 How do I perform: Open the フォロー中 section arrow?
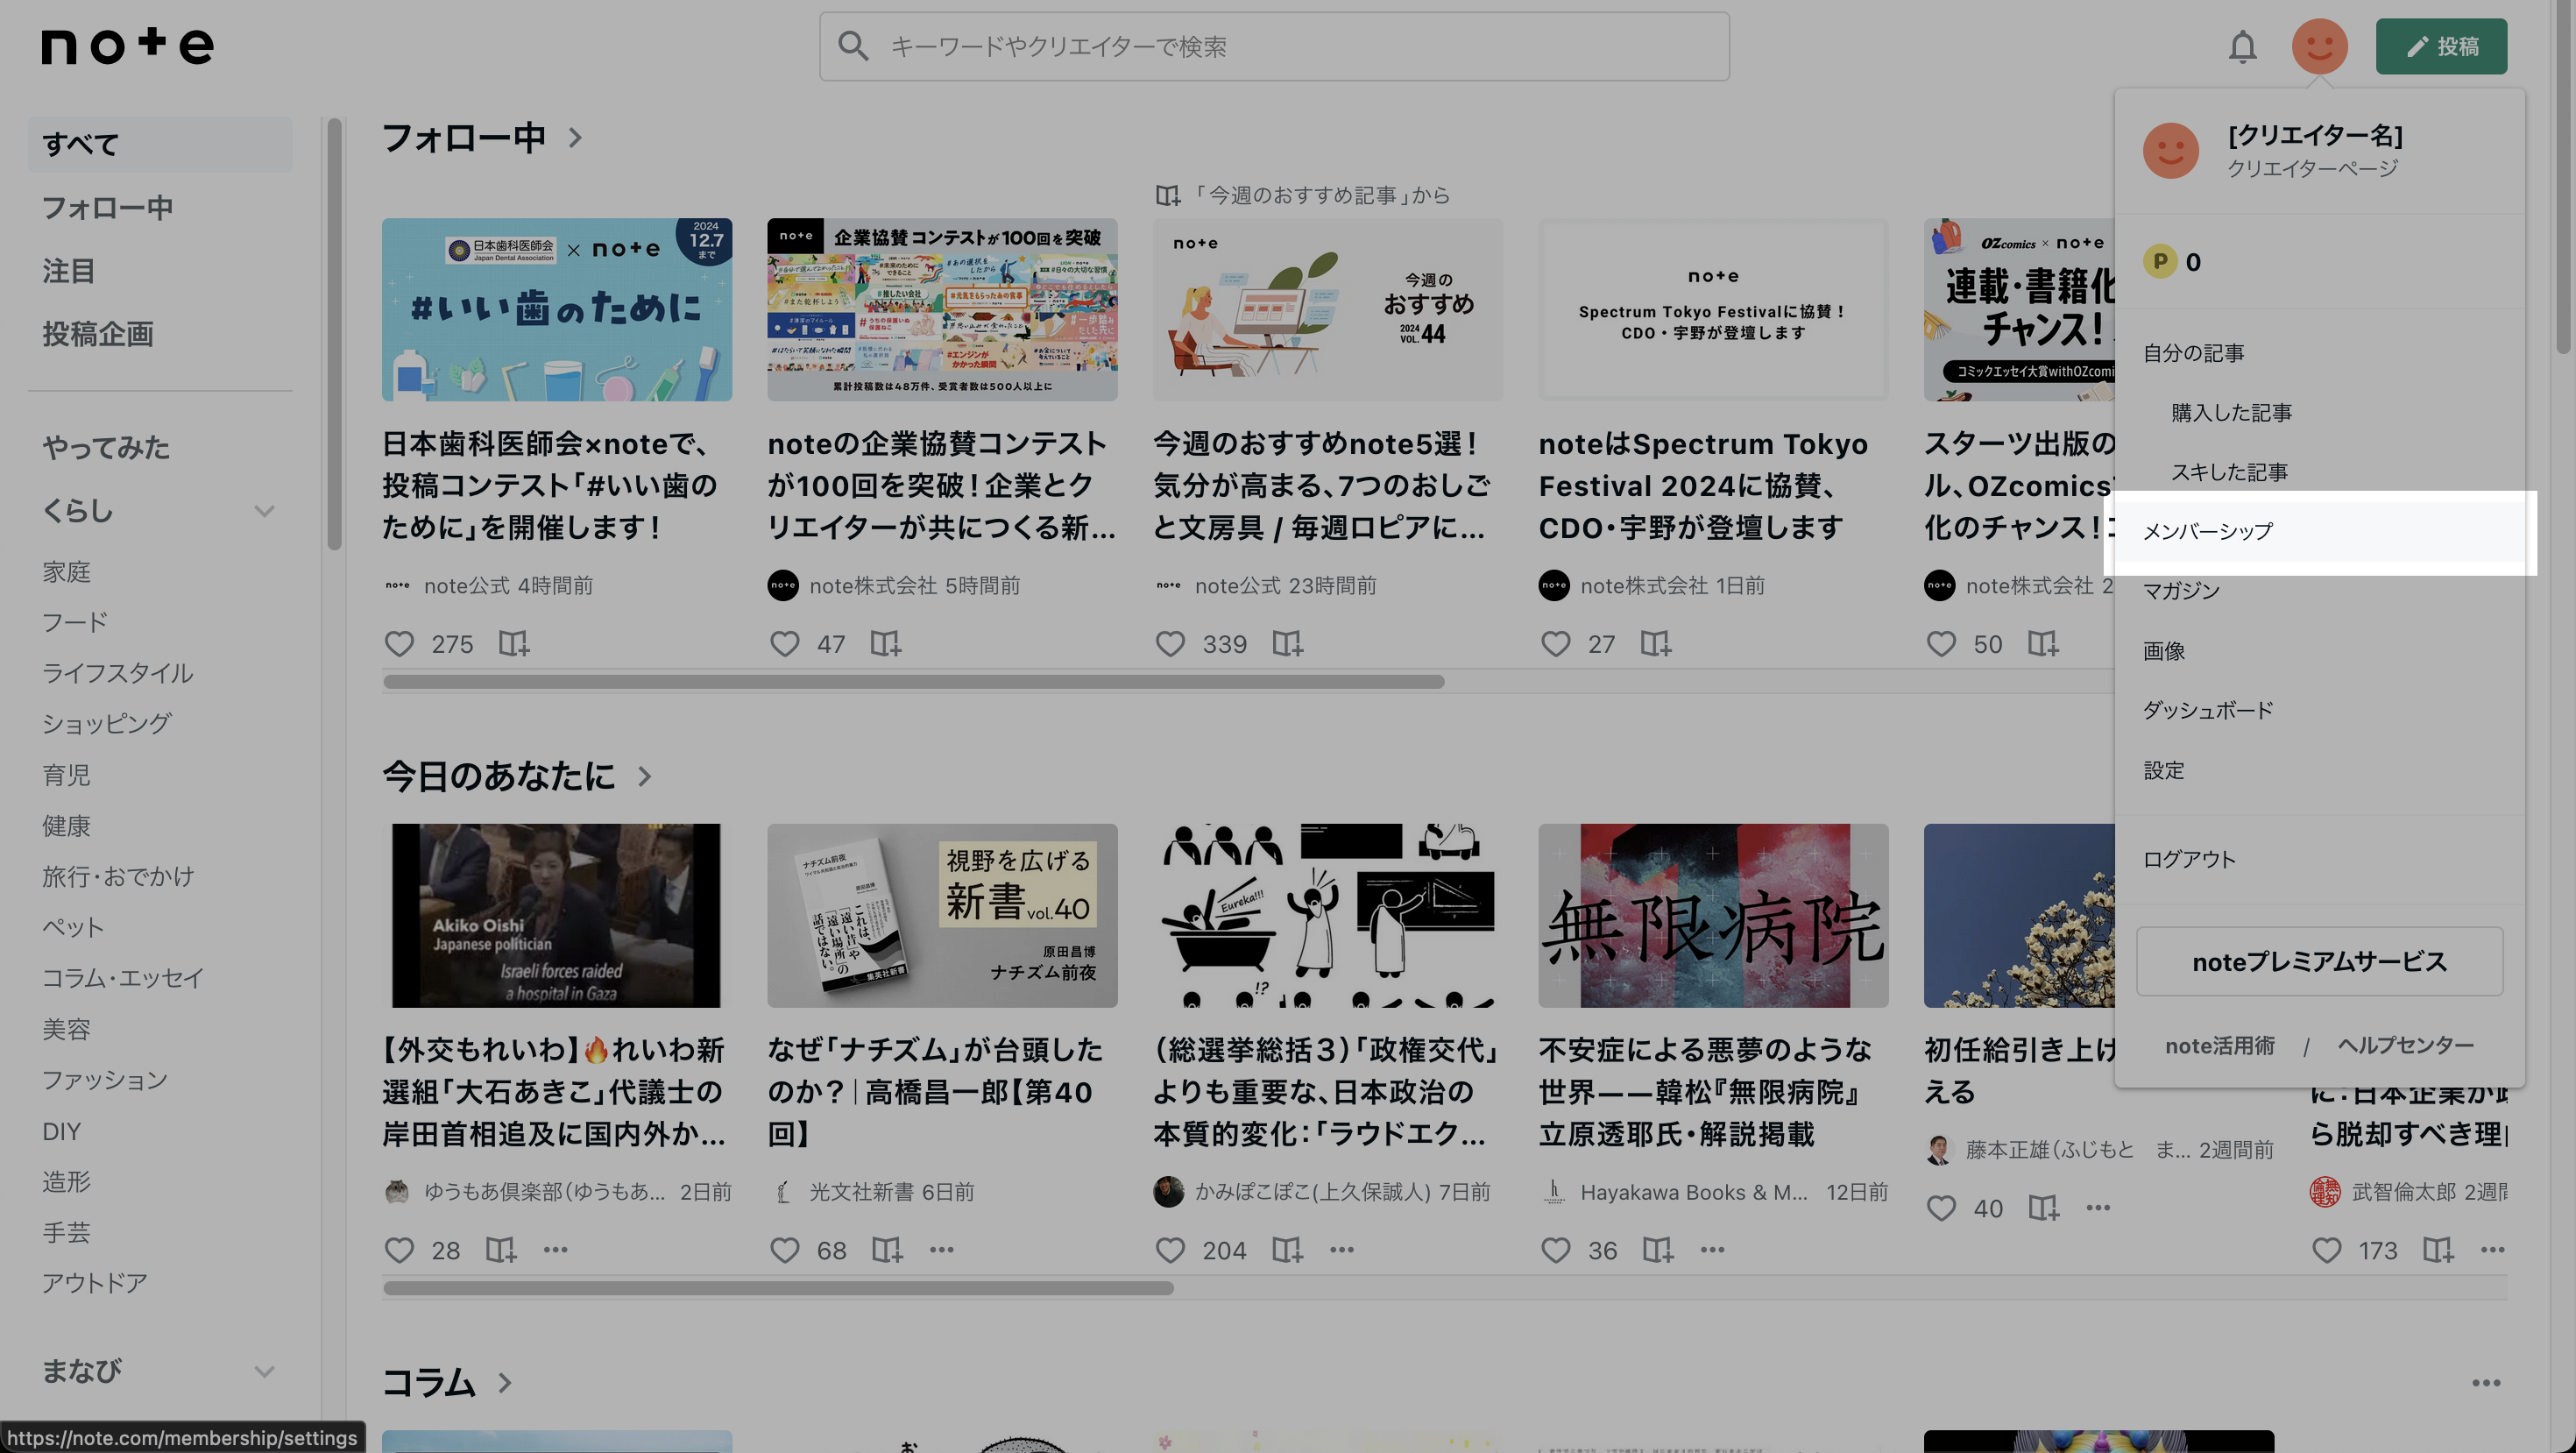coord(575,137)
